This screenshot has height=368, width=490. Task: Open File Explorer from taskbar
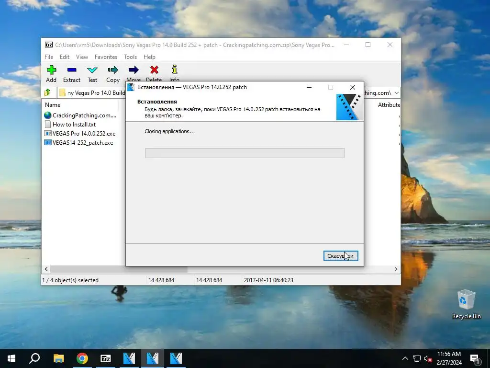pos(58,358)
